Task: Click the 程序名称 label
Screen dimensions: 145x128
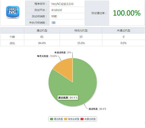Action: [x=41, y=4]
